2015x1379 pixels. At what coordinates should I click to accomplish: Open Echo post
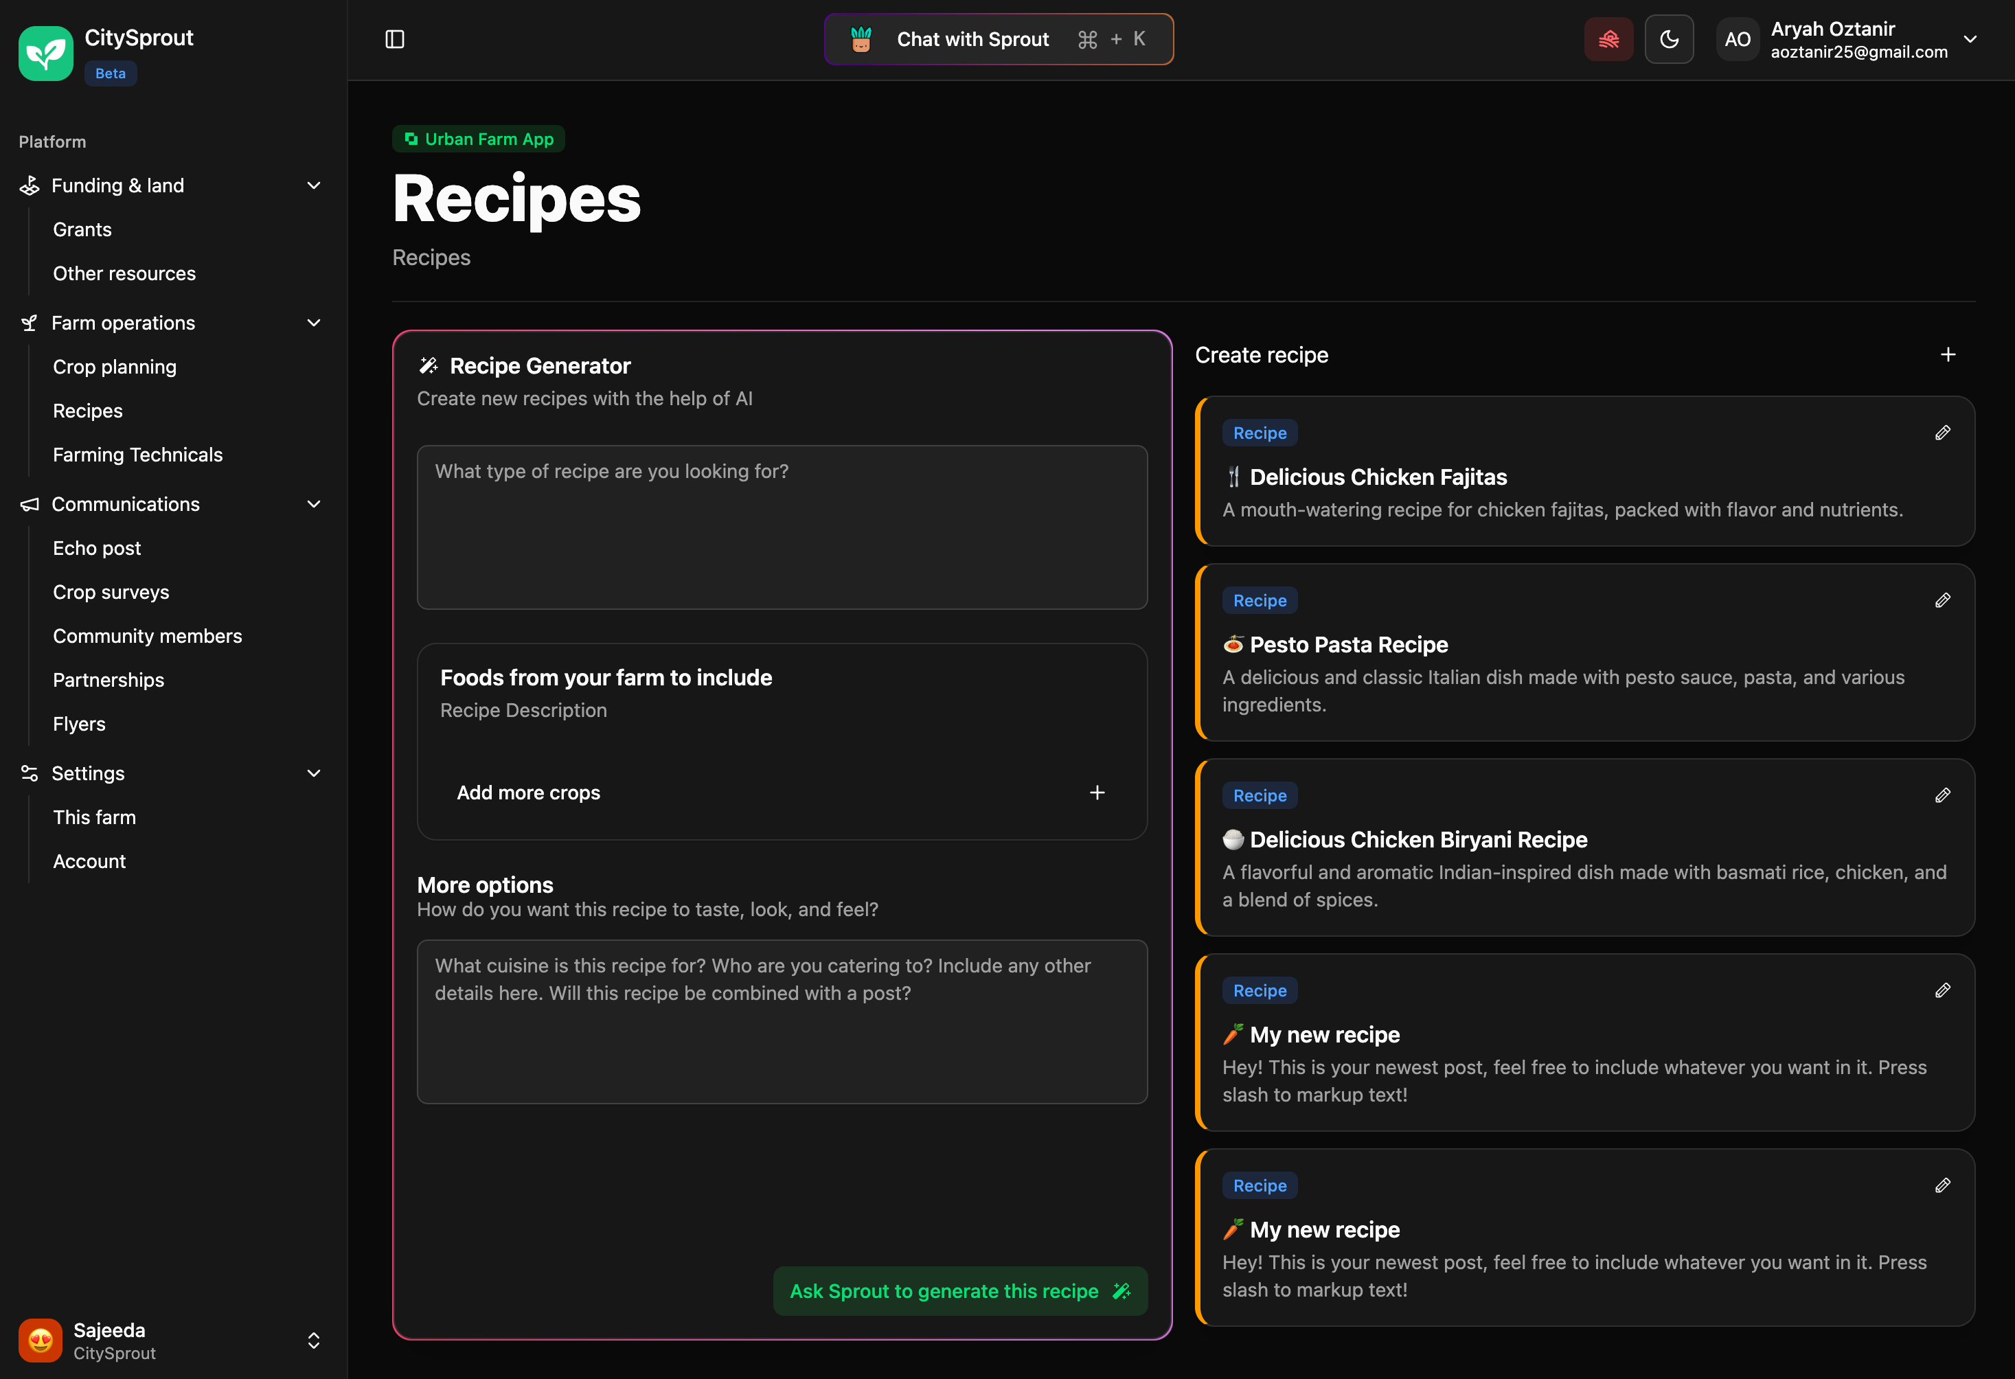[x=97, y=549]
